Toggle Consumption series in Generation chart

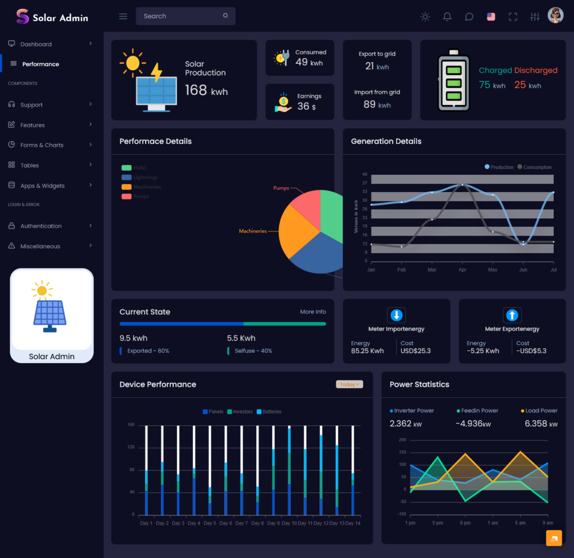(535, 167)
